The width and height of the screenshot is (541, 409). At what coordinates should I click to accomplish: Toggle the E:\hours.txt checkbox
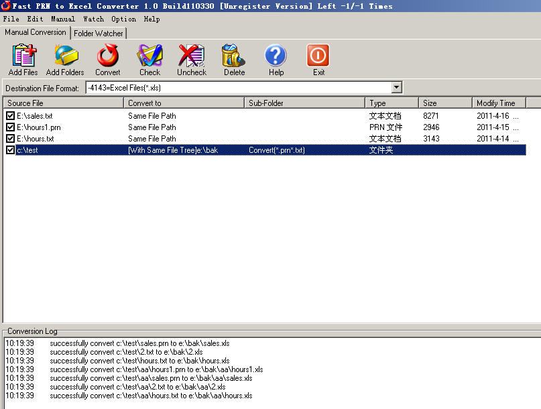point(10,138)
